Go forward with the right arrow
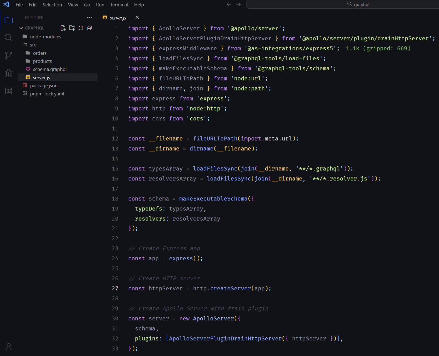This screenshot has width=439, height=356. tap(238, 4)
